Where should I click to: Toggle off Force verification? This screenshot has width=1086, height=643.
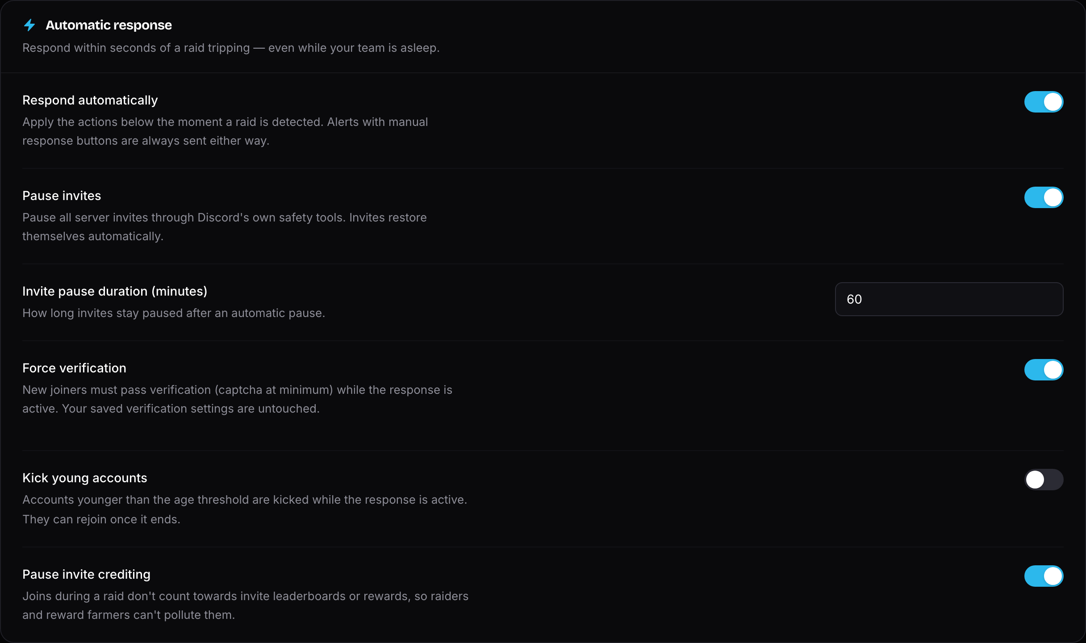(x=1044, y=370)
